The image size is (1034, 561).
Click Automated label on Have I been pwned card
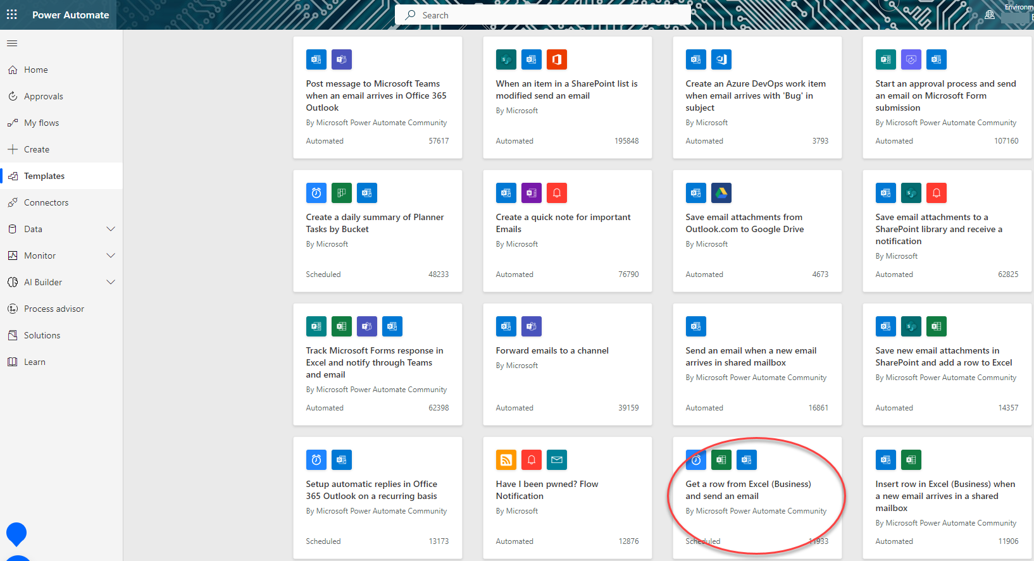(x=514, y=541)
